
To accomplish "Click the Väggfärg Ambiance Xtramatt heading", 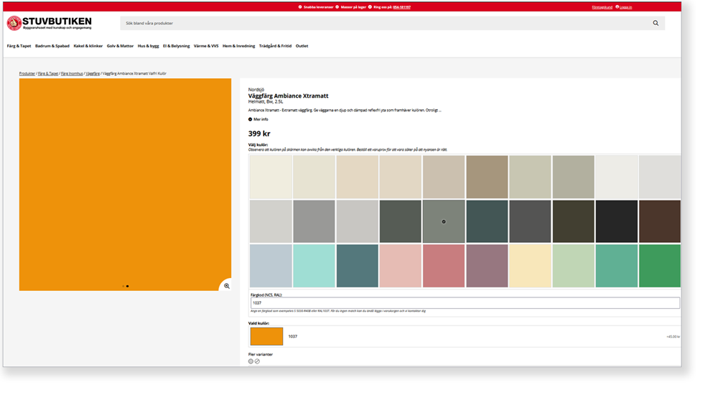I will [x=288, y=96].
